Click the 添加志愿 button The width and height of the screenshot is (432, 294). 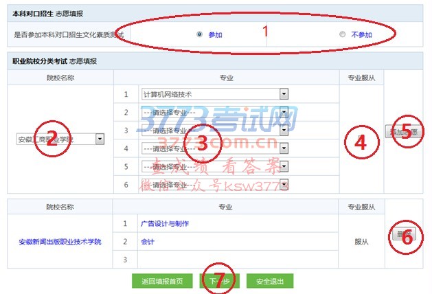(404, 132)
